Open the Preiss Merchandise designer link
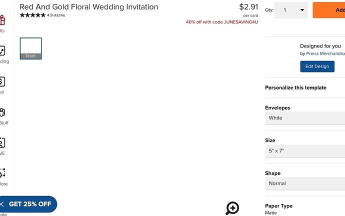 click(x=325, y=53)
